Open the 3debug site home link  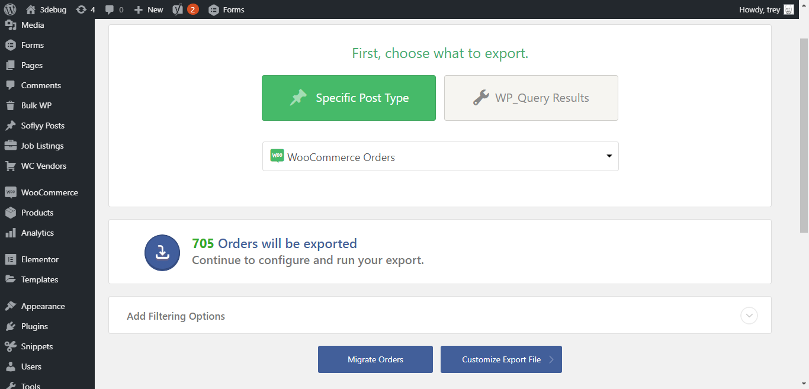tap(46, 9)
